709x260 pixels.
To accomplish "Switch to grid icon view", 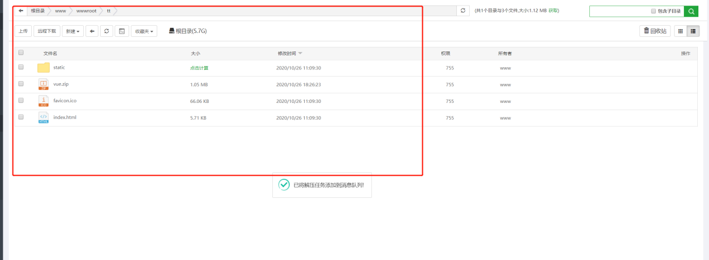I will [680, 31].
